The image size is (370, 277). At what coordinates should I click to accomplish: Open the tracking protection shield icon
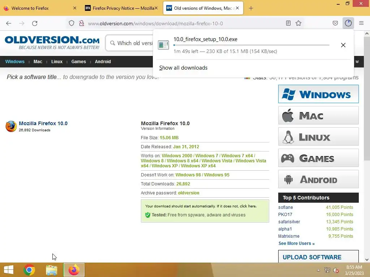pos(72,23)
